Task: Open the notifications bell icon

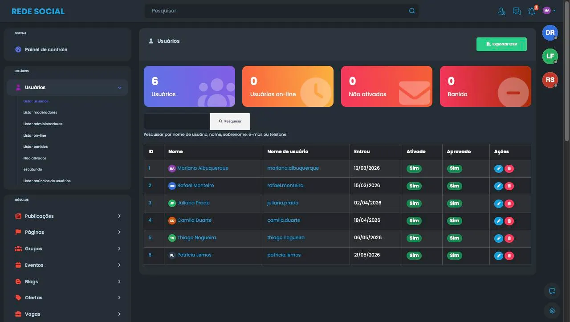Action: tap(532, 11)
